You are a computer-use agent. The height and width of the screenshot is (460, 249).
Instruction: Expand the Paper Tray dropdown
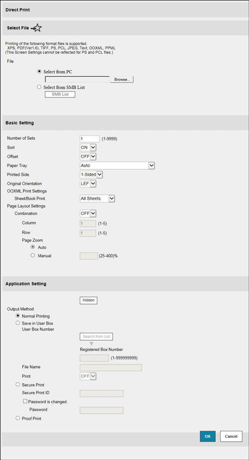tap(117, 165)
